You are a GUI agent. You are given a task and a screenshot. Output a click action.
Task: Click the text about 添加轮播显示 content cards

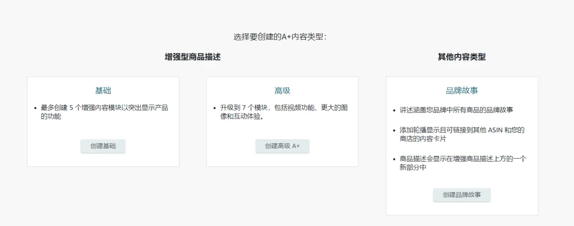click(x=462, y=134)
